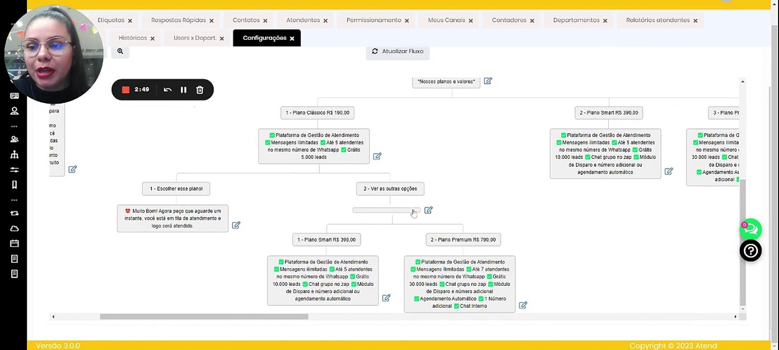This screenshot has height=350, width=779.
Task: Select the "1 - Escolher esse plano!" node
Action: point(176,189)
